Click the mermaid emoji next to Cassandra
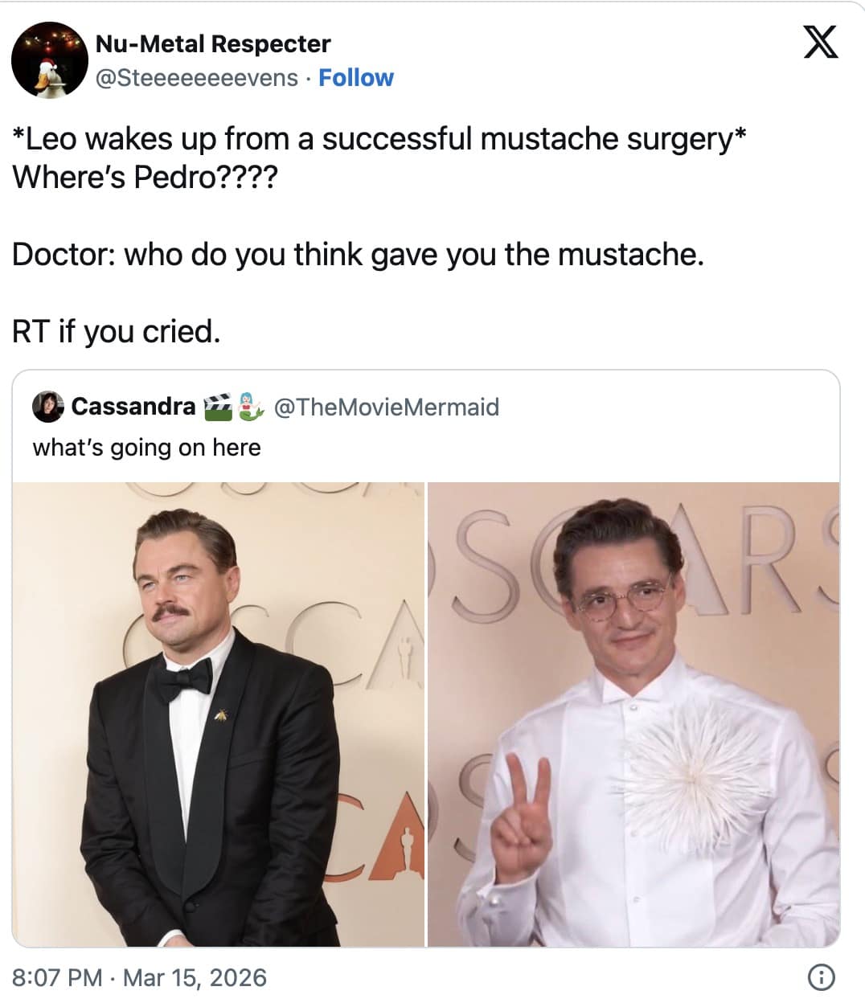 [x=252, y=407]
